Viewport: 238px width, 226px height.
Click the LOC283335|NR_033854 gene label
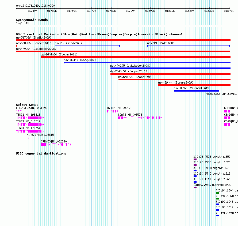click(31, 108)
